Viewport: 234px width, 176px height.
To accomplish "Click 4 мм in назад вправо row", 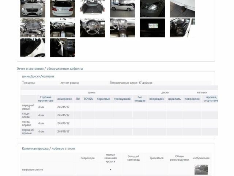I will click(41, 123).
